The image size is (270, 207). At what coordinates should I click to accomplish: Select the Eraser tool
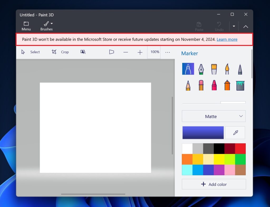pyautogui.click(x=201, y=85)
